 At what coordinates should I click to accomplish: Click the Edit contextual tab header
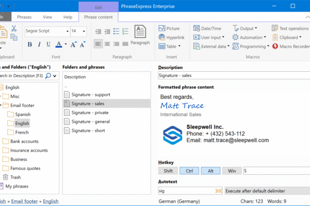(x=99, y=7)
